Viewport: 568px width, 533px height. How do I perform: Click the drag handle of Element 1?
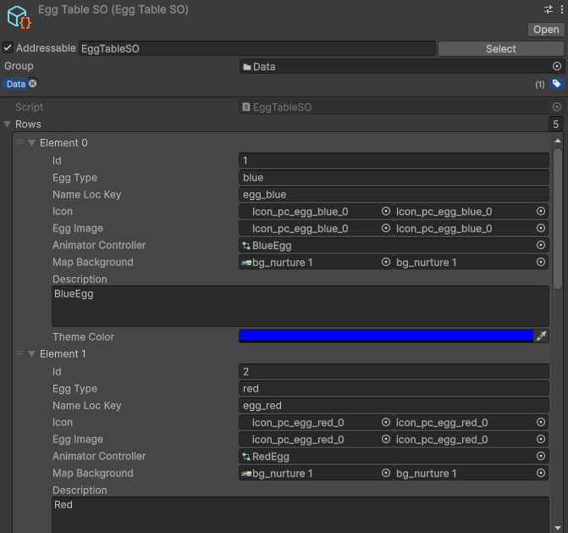click(19, 353)
